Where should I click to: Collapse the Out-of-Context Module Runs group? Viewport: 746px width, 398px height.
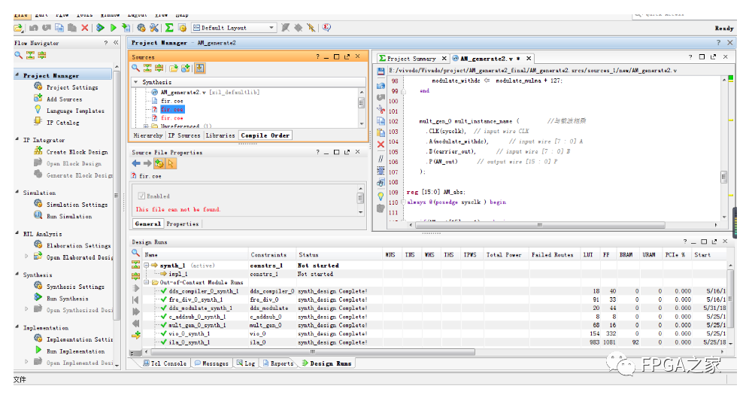click(x=148, y=283)
